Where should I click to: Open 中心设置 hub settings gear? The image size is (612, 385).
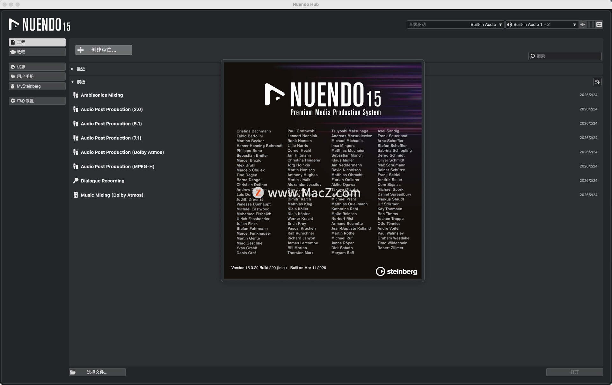(x=37, y=101)
